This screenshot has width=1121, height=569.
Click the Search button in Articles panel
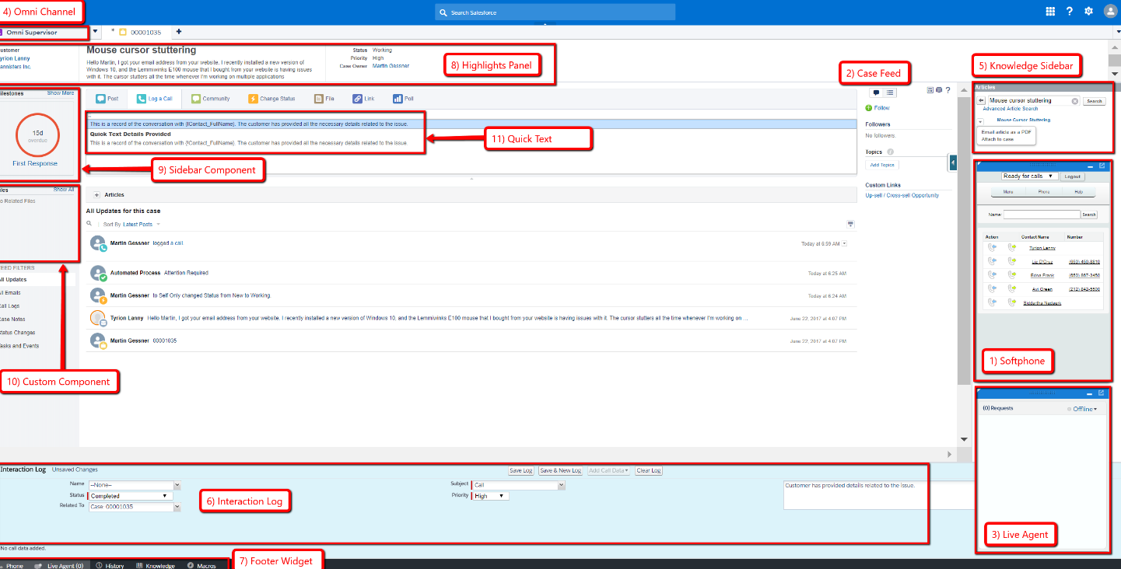tap(1095, 101)
